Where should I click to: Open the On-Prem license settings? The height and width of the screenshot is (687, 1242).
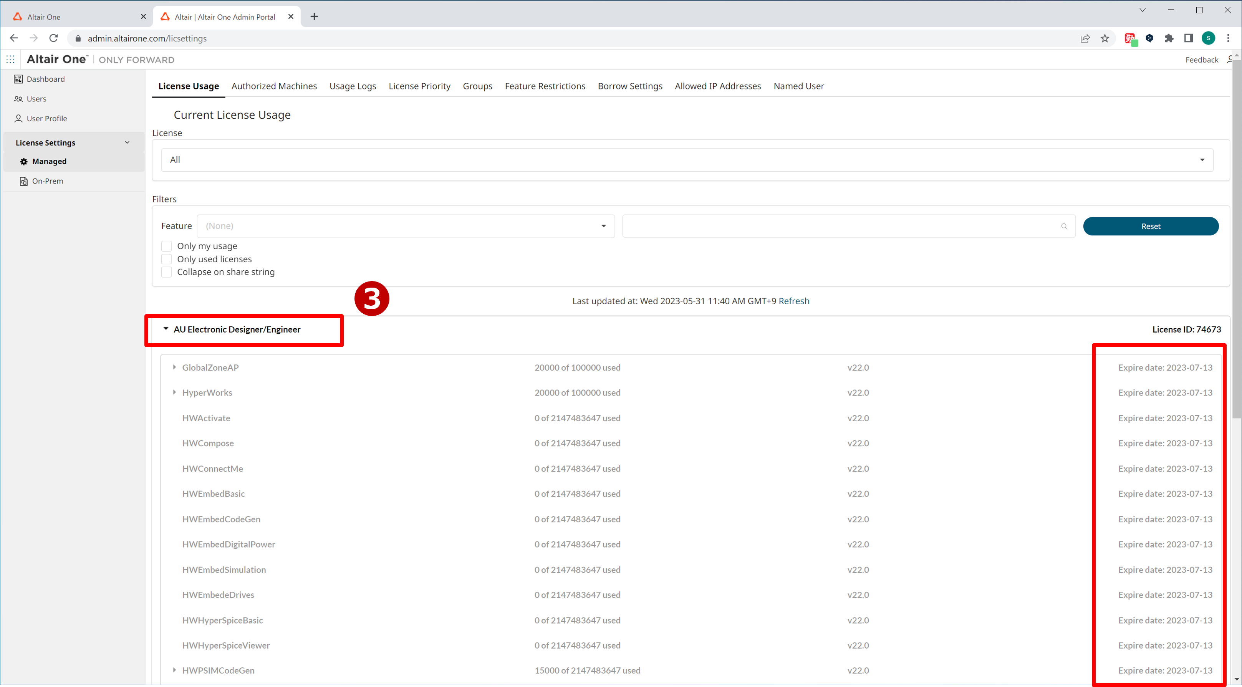pyautogui.click(x=47, y=181)
